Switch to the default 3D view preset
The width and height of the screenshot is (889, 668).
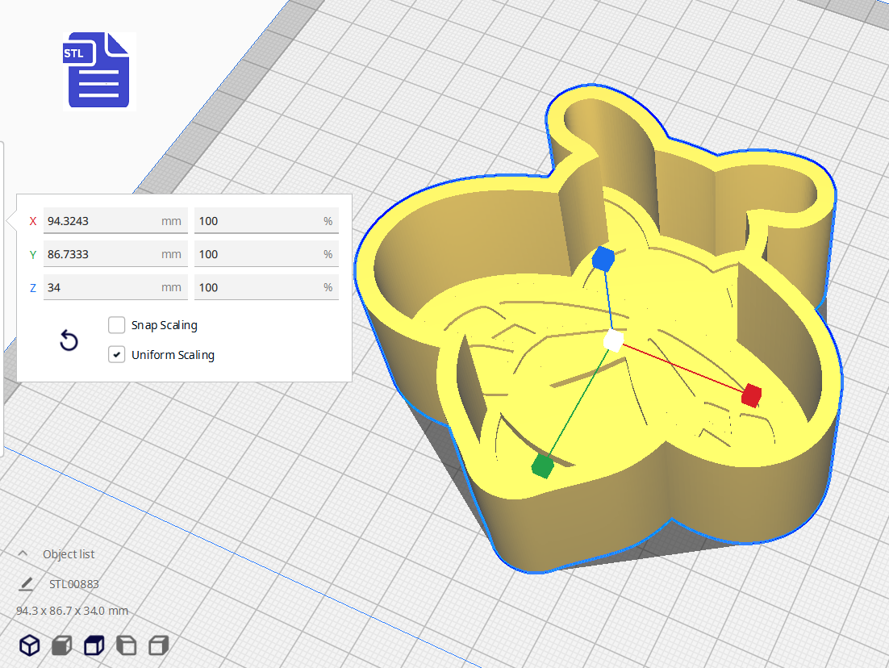tap(30, 645)
